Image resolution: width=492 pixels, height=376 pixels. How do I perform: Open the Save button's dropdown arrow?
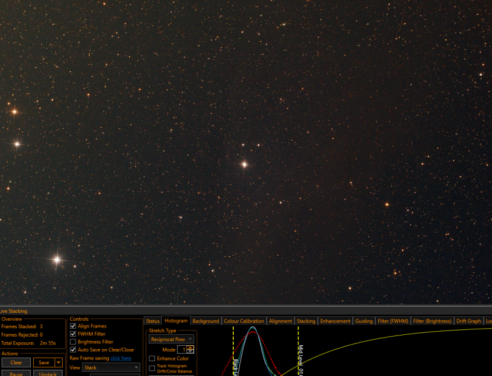(58, 362)
